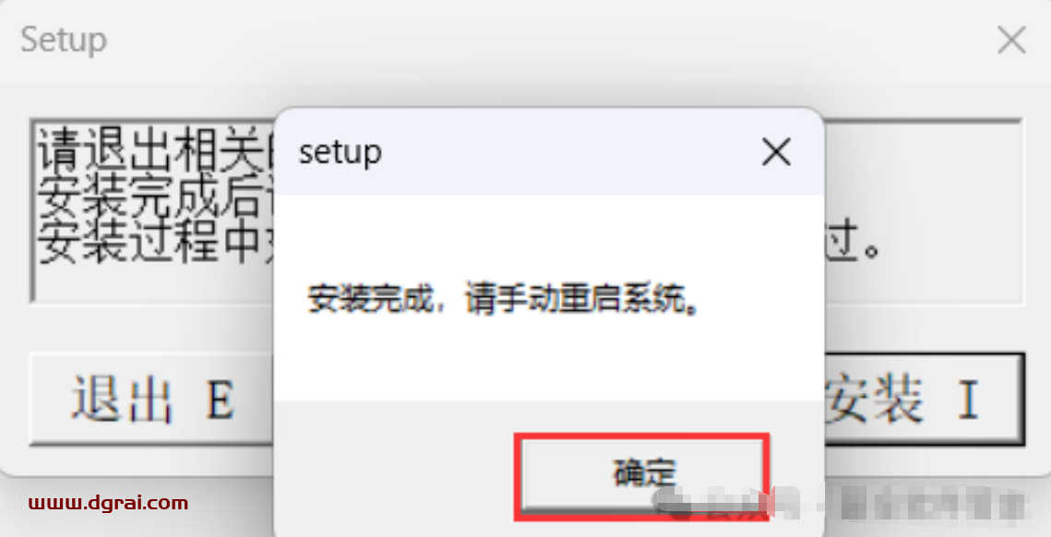
Task: Open the www.dgrai.com watermark link
Action: 109,503
